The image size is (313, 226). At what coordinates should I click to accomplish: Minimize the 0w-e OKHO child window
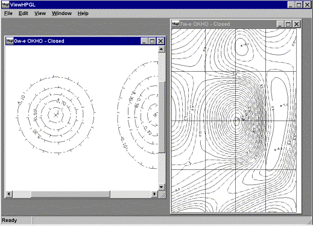click(144, 41)
